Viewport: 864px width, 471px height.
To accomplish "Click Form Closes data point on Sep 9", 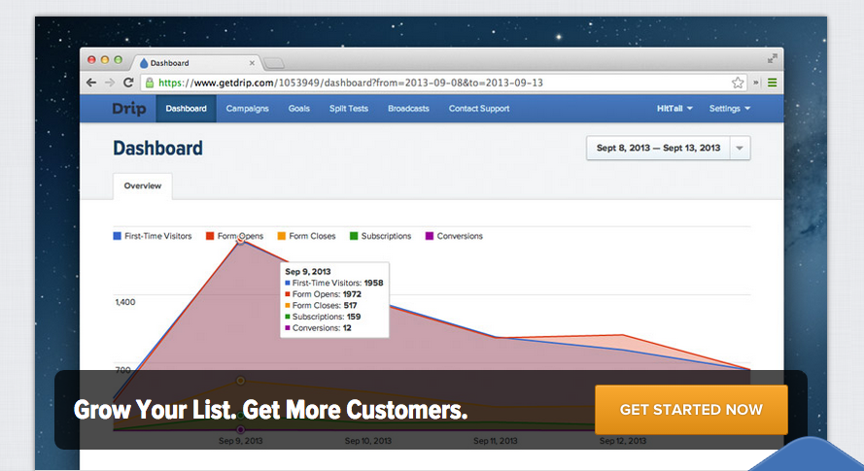I will [240, 380].
